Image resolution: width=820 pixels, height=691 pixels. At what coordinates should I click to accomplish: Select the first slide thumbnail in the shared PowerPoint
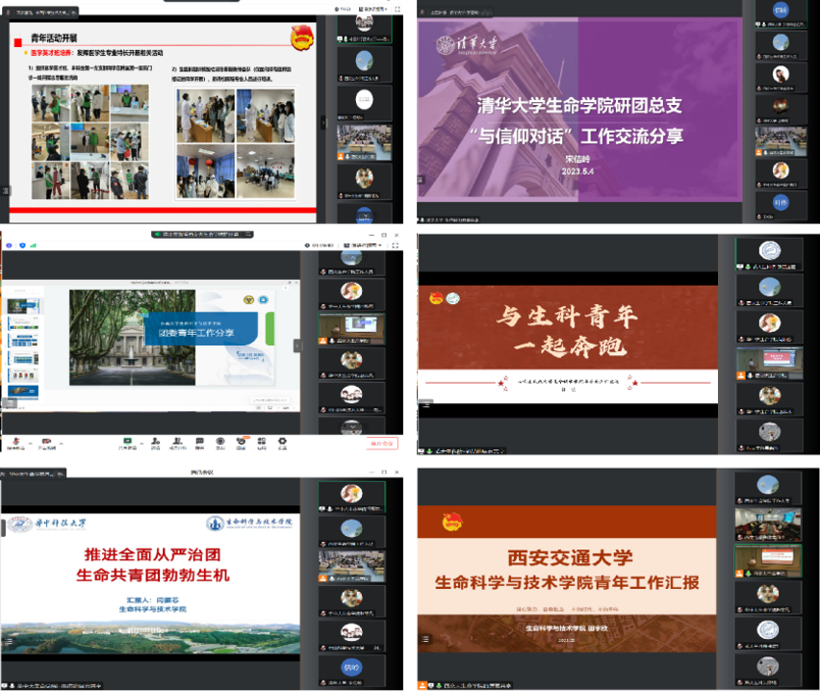(23, 306)
